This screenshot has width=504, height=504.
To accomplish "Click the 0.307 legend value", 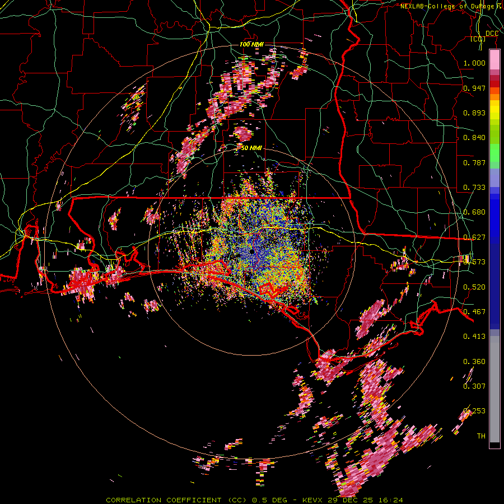I will pos(474,386).
